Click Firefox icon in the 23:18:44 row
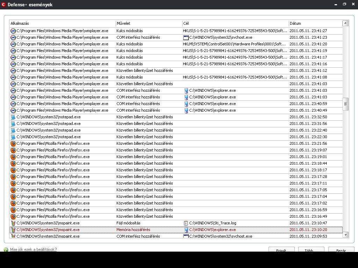The image size is (358, 268). pyautogui.click(x=13, y=163)
